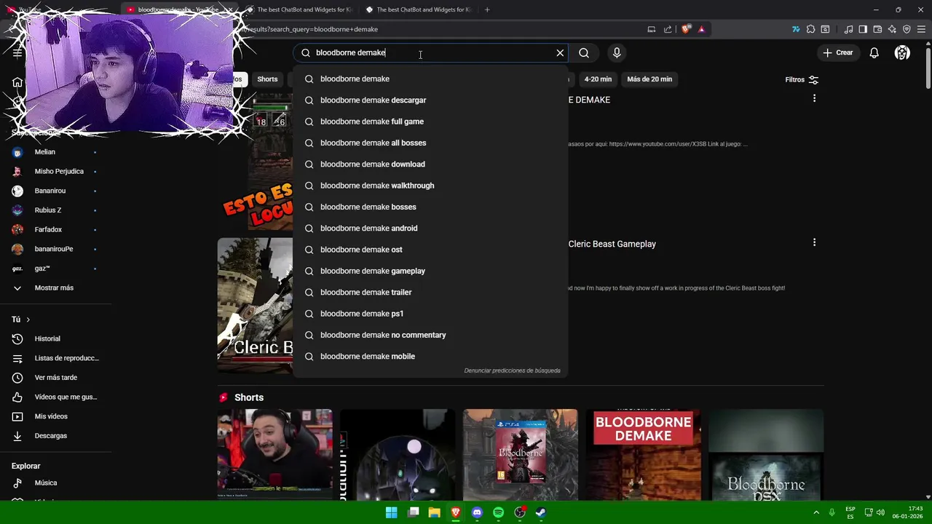Choose suggestion 'bloodborne demake walkthrough'
This screenshot has width=932, height=524.
430,186
